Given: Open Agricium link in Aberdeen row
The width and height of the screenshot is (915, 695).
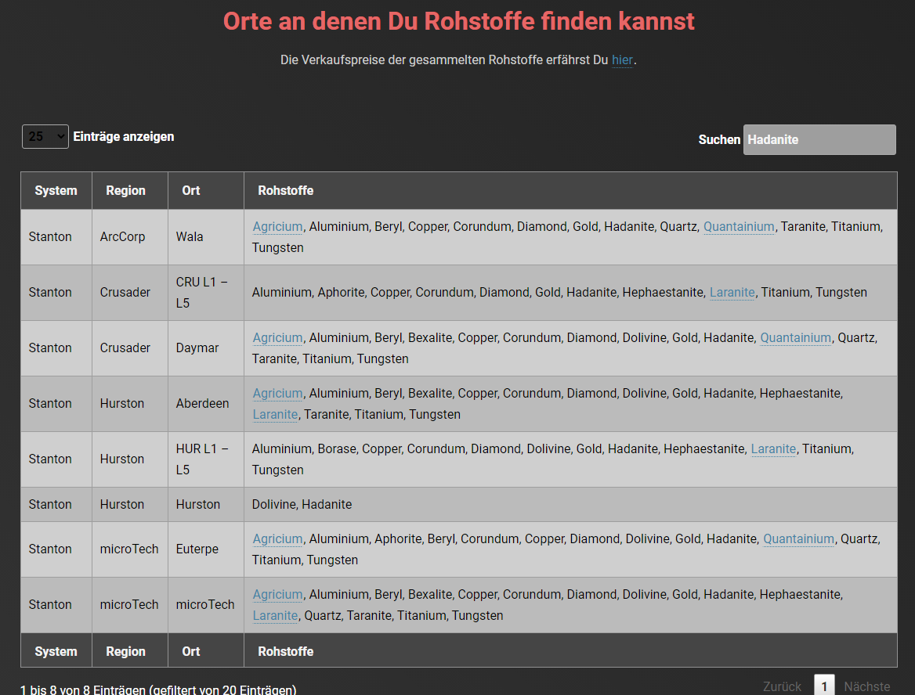Looking at the screenshot, I should point(278,394).
